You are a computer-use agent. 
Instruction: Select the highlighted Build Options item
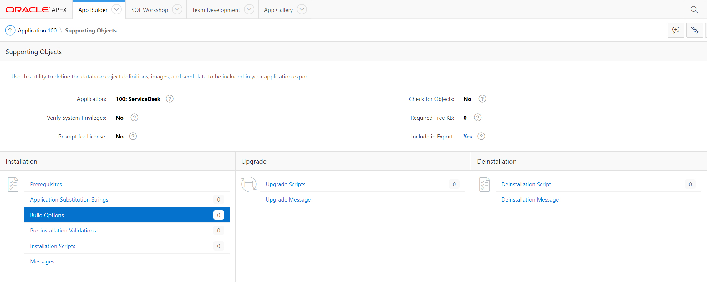(x=47, y=215)
